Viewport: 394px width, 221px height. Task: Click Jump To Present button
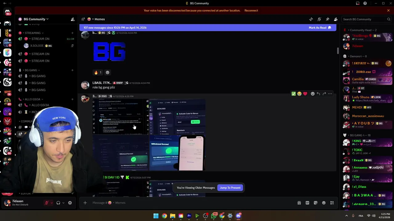(230, 188)
